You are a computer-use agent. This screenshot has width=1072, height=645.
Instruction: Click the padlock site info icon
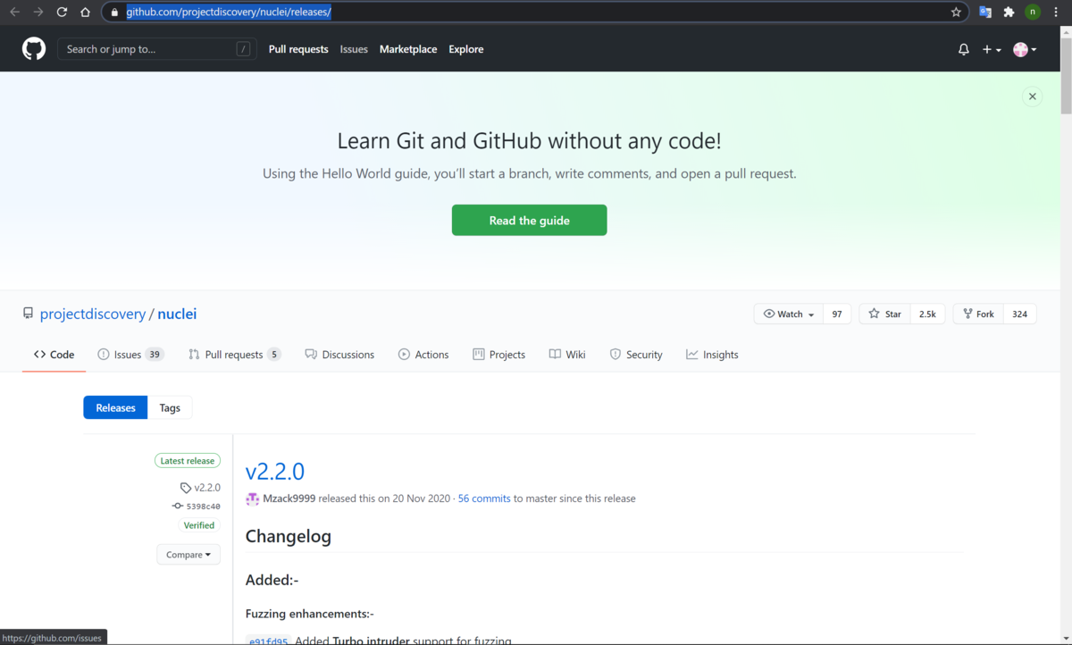pyautogui.click(x=114, y=13)
